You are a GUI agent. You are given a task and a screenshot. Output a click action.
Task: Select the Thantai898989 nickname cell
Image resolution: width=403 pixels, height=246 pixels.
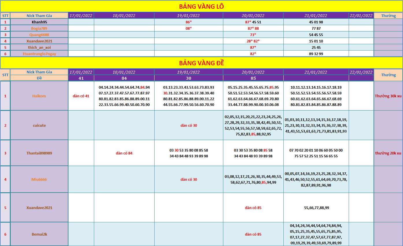click(x=39, y=153)
